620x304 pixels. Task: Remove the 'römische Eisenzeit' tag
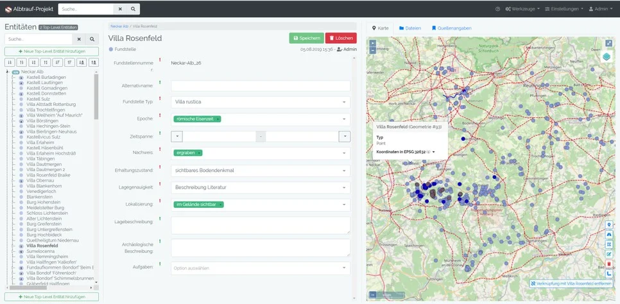[x=218, y=119]
